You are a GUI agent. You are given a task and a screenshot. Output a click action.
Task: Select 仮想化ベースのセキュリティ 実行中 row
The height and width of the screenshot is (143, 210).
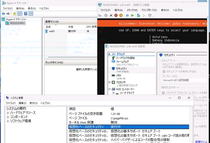click(129, 127)
